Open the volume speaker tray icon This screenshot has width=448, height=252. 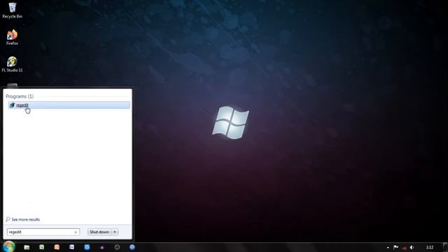click(412, 247)
